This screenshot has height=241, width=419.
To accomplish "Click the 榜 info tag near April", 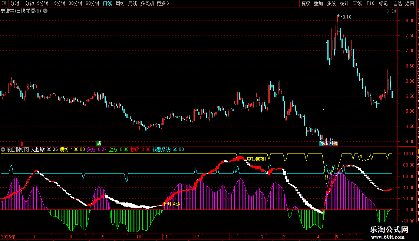I will (336, 143).
